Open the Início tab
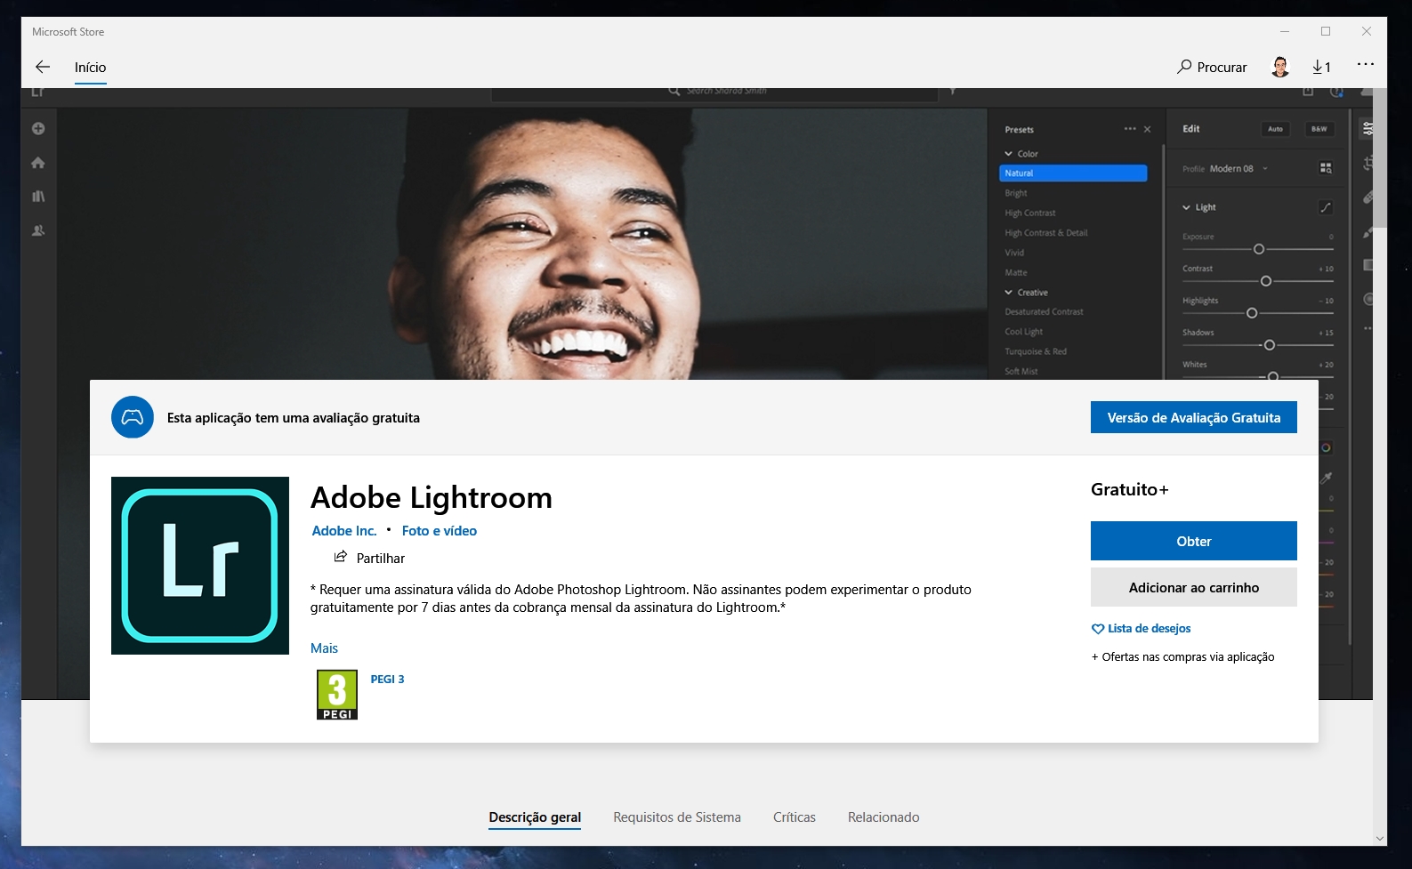Screen dimensions: 1412x869 click(90, 68)
